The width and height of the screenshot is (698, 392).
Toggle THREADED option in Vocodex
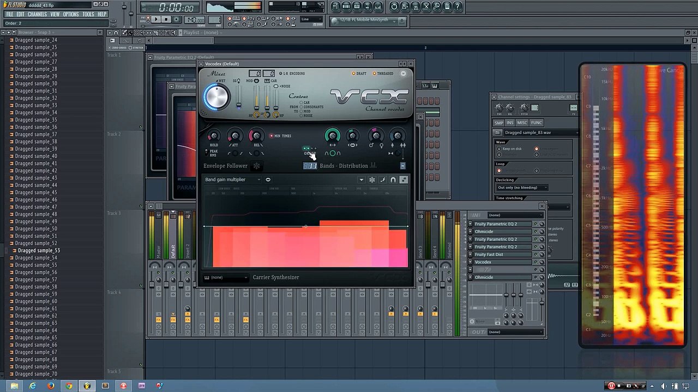point(383,73)
